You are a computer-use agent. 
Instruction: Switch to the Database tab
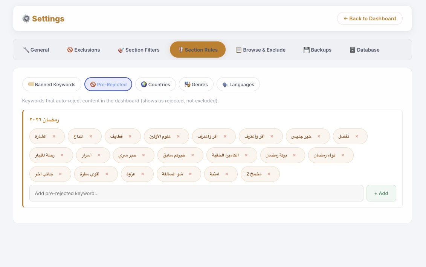(x=365, y=50)
